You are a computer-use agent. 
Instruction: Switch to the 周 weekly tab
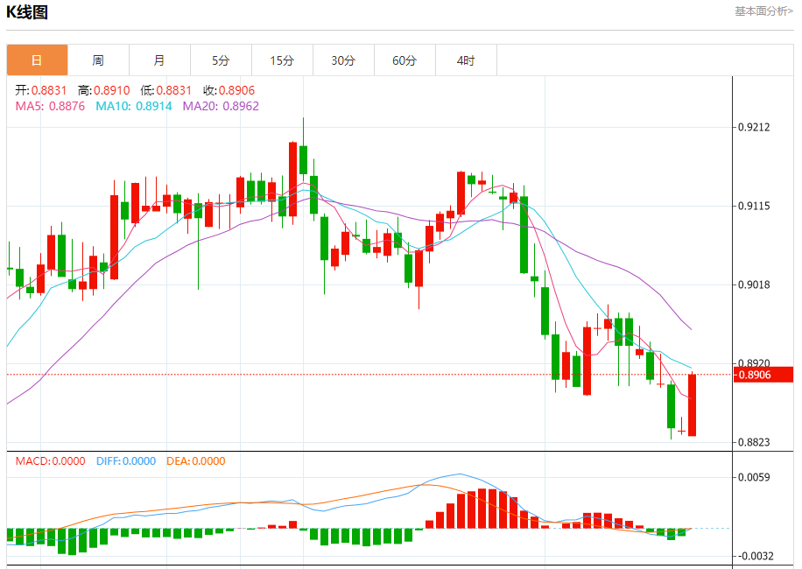98,60
